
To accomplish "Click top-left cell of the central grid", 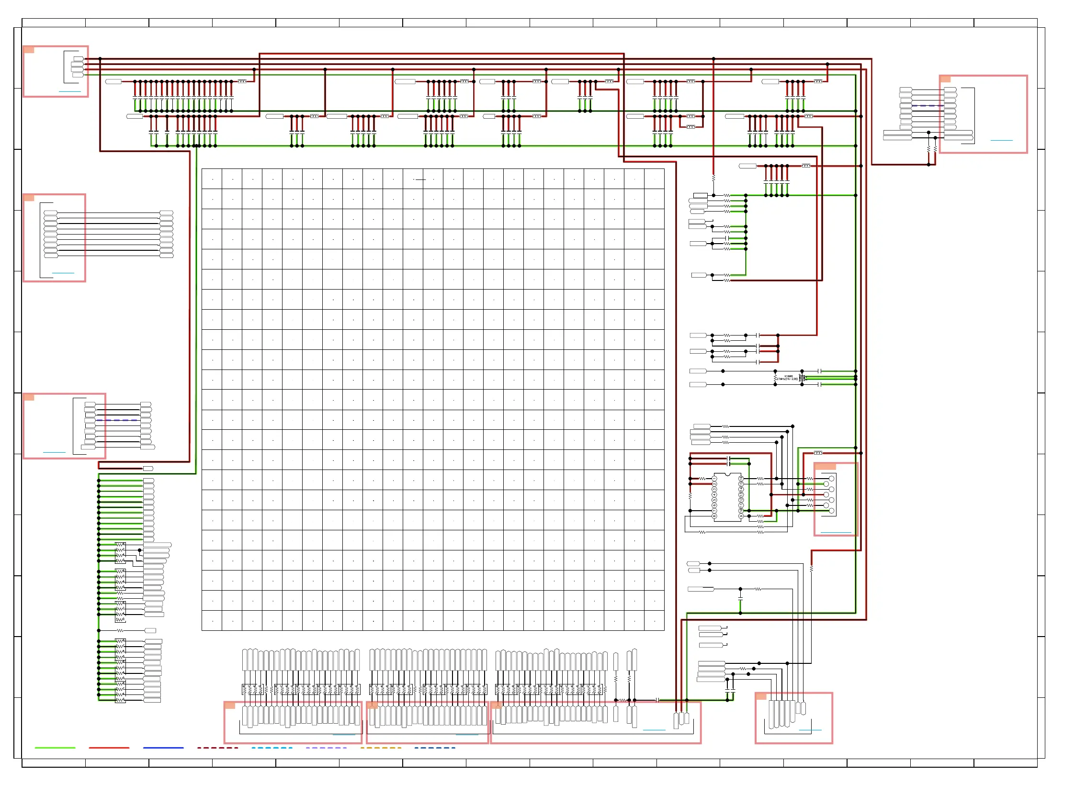I will [x=212, y=179].
